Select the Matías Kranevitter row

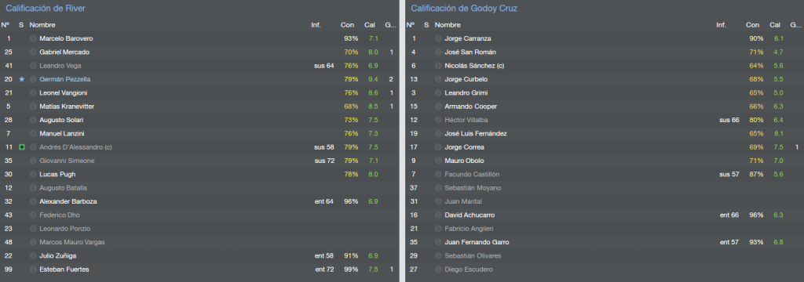199,107
